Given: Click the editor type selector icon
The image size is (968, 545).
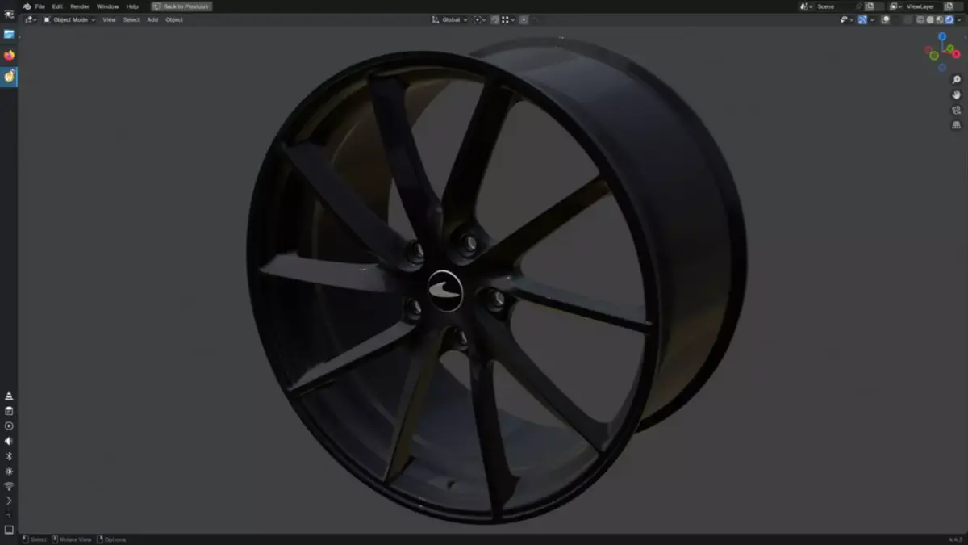Looking at the screenshot, I should click(29, 19).
